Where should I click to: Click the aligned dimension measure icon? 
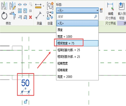pyautogui.click(x=38, y=15)
